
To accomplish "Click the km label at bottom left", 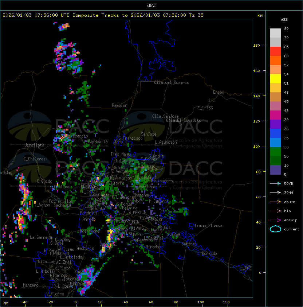I will pos(5,303).
